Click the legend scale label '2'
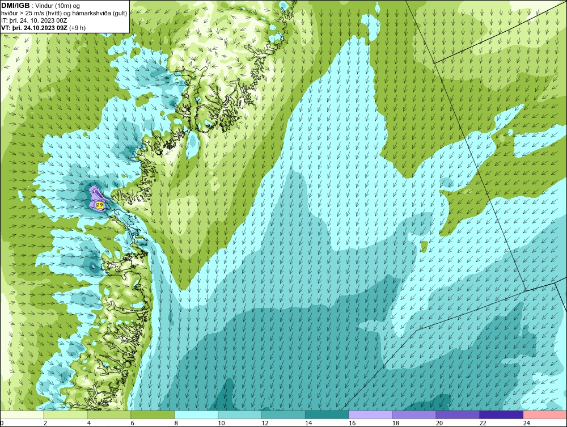This screenshot has height=427, width=567. coord(45,423)
